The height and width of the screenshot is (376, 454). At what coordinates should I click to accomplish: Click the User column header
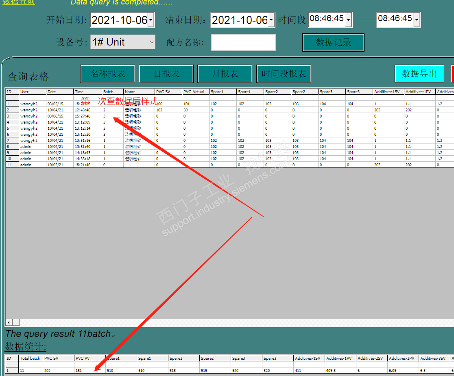[x=33, y=92]
